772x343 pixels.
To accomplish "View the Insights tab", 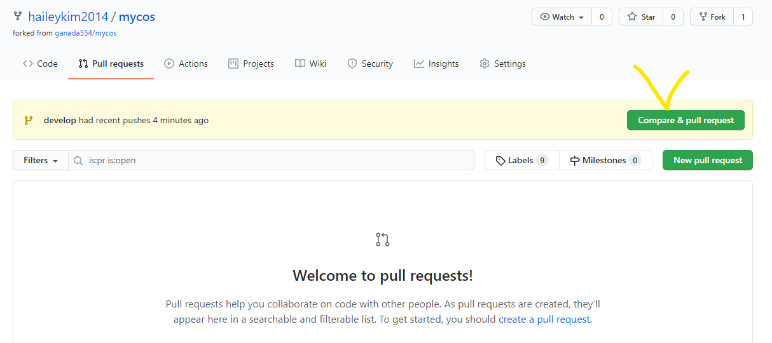I will [x=436, y=64].
